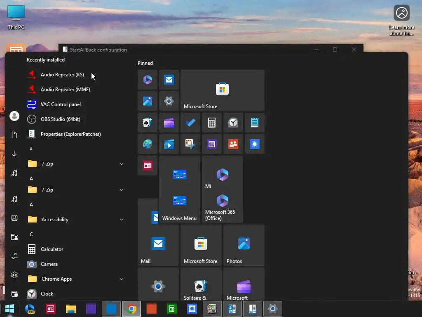Open the small Settings gear tile in Pinned
Screen dimensions: 422x317
[169, 101]
